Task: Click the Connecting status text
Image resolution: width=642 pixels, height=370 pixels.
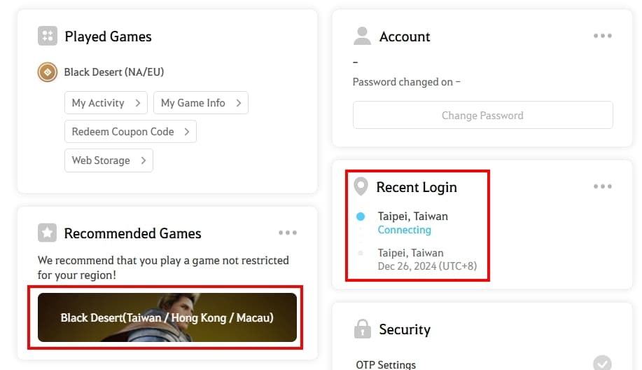Action: click(404, 230)
